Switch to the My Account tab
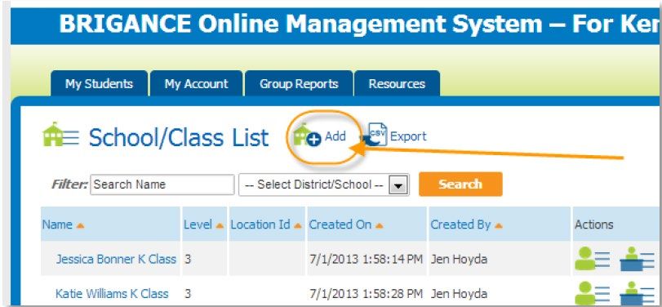The image size is (662, 307). coord(197,83)
